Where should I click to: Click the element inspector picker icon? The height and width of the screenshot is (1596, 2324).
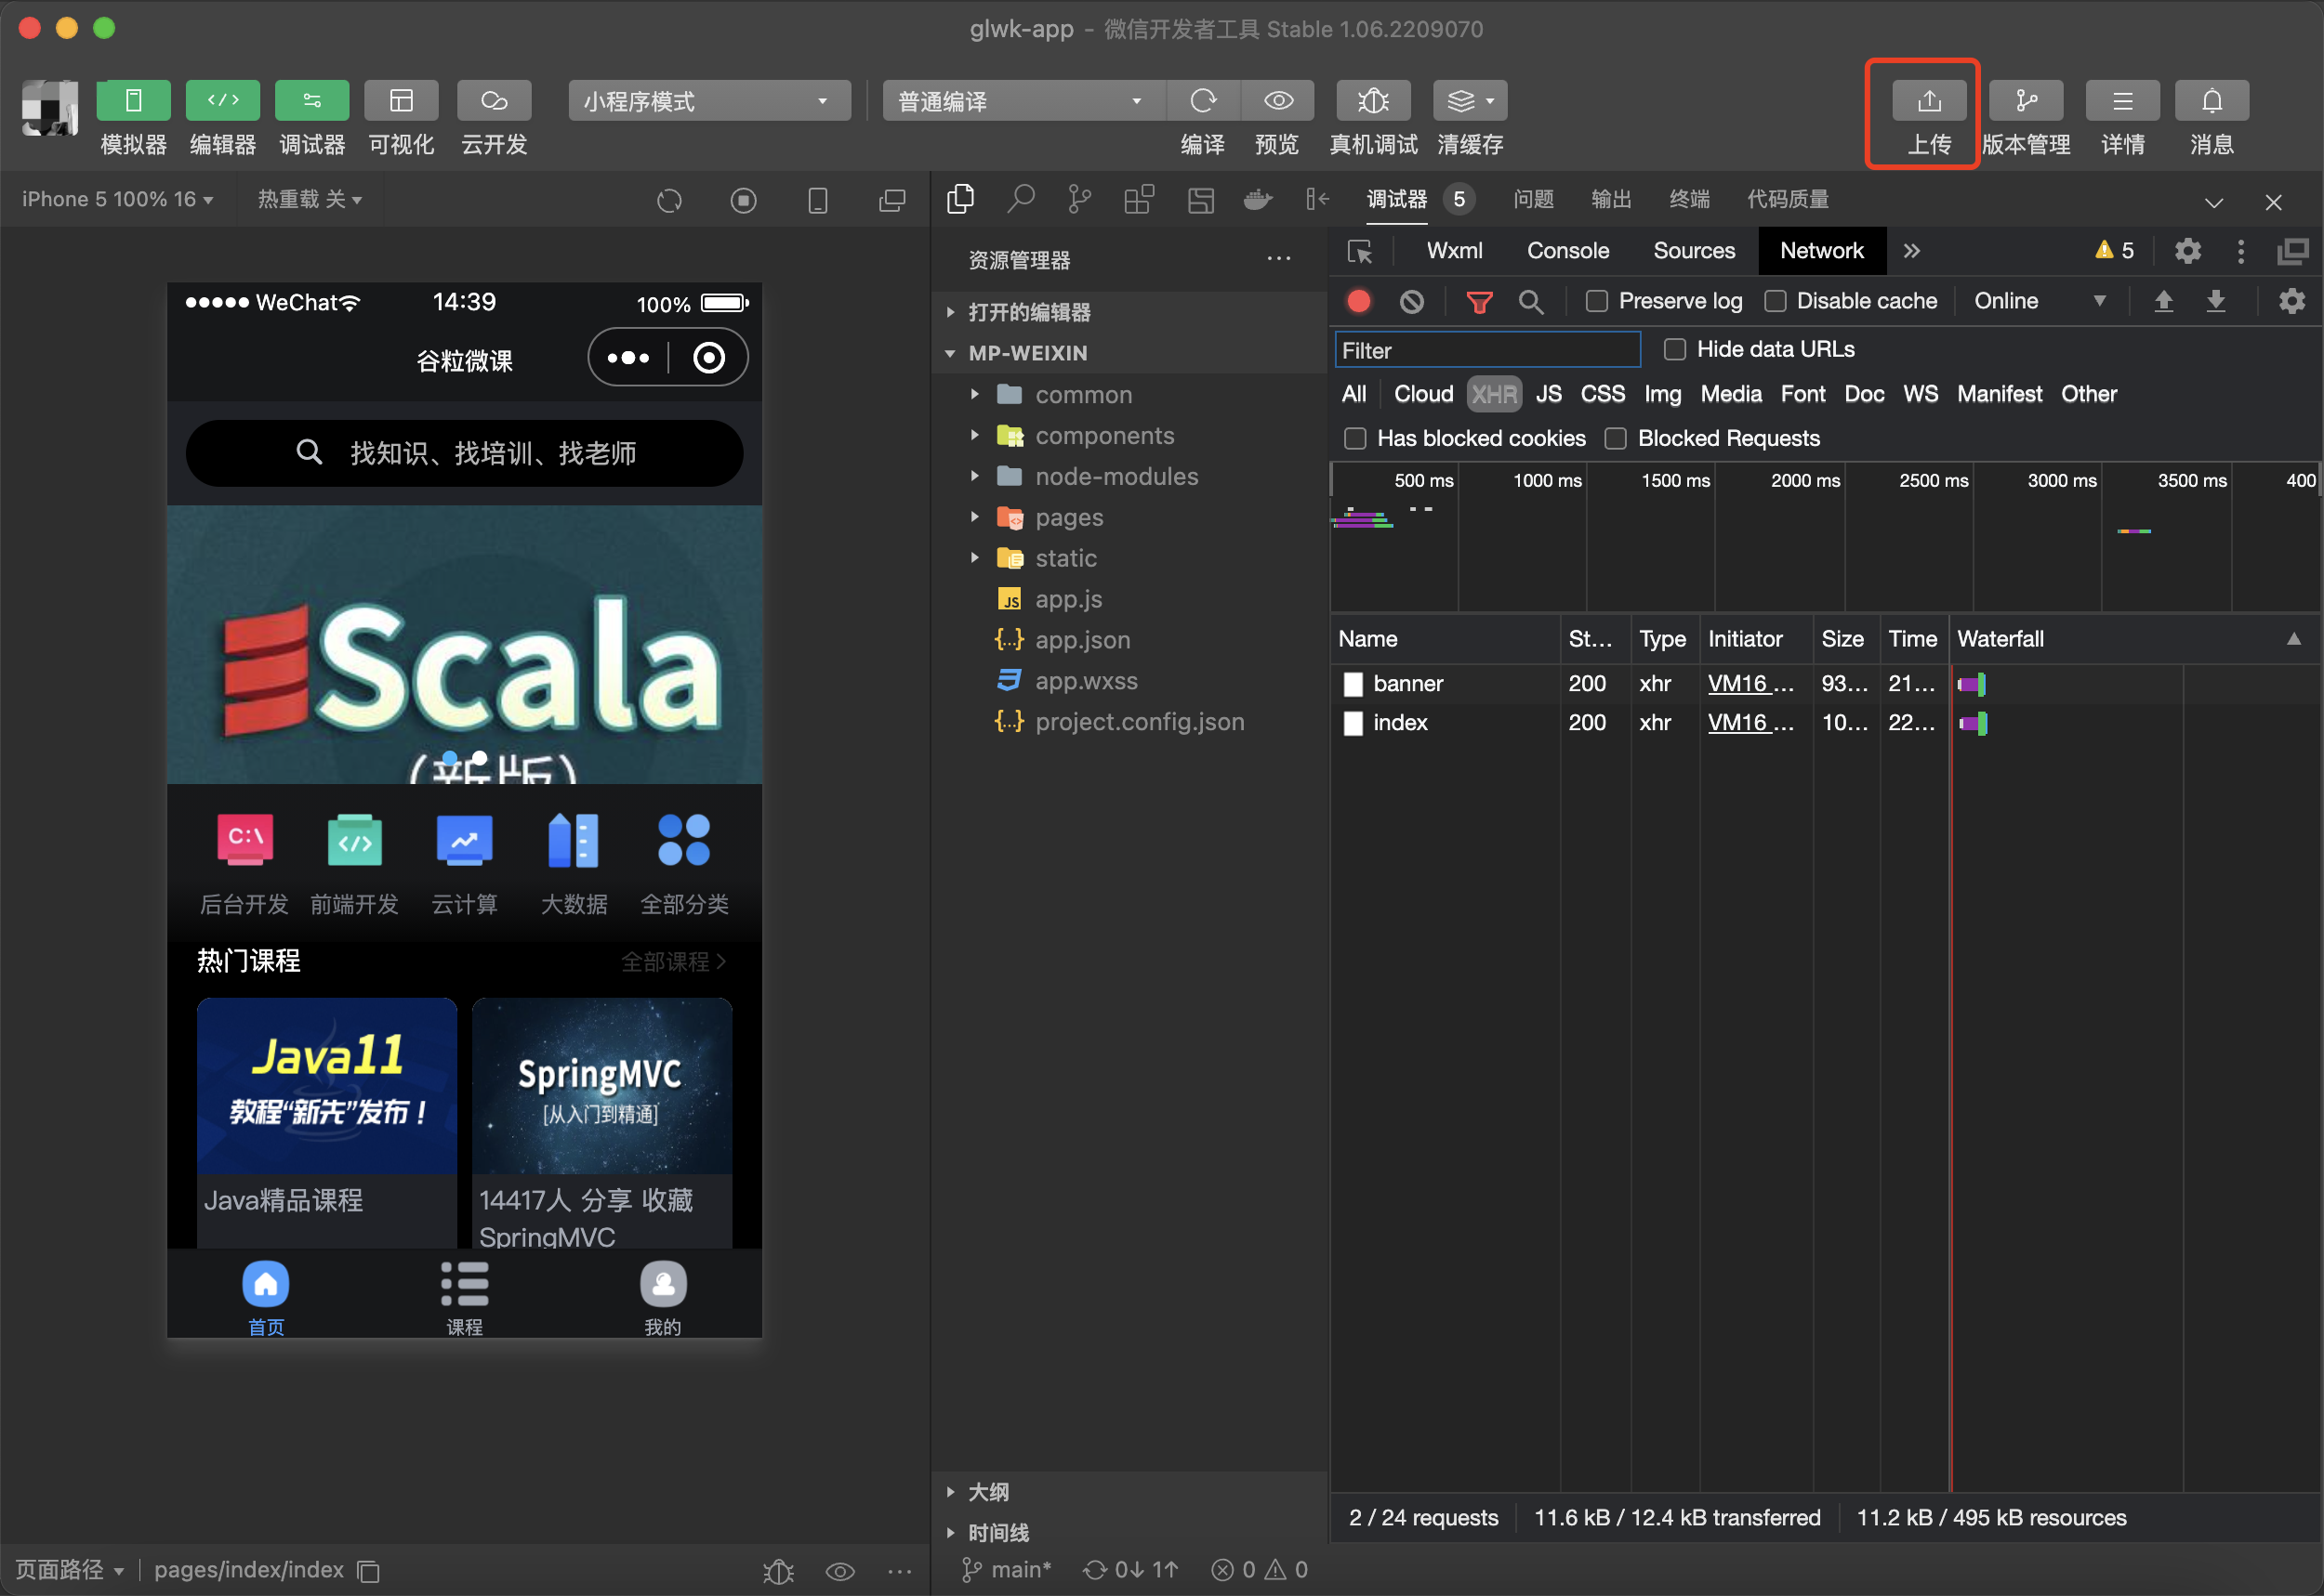coord(1360,251)
